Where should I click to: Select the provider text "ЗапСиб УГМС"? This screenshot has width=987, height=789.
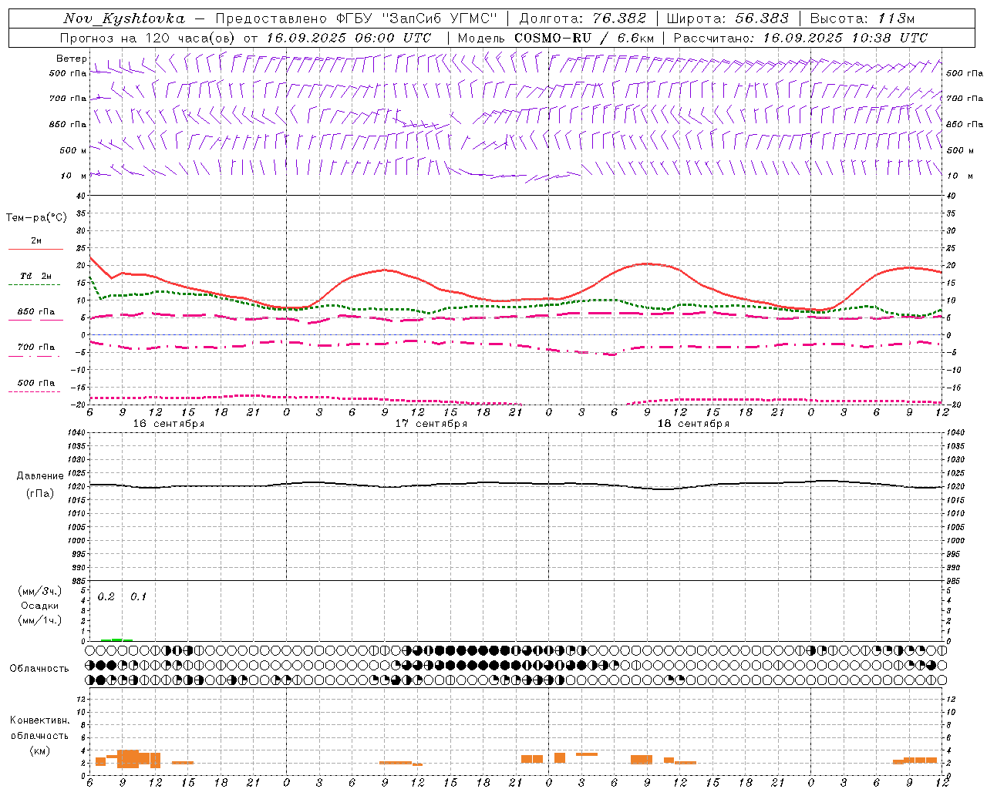[x=440, y=18]
